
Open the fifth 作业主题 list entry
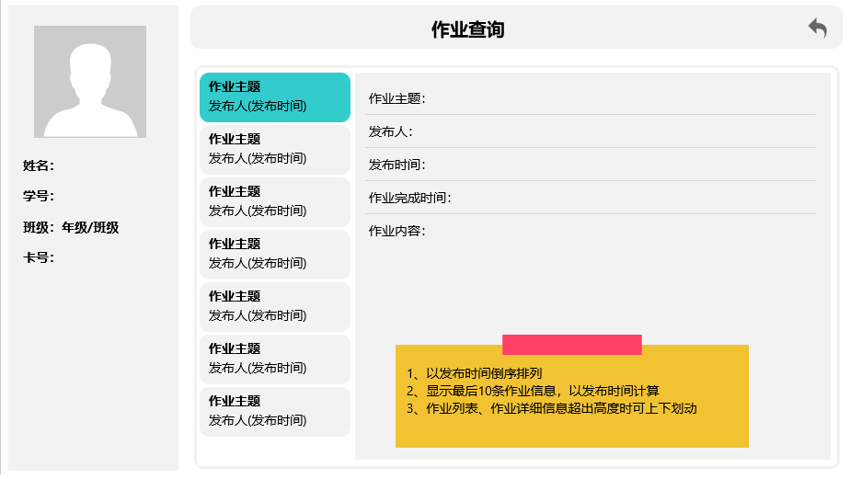[x=275, y=306]
